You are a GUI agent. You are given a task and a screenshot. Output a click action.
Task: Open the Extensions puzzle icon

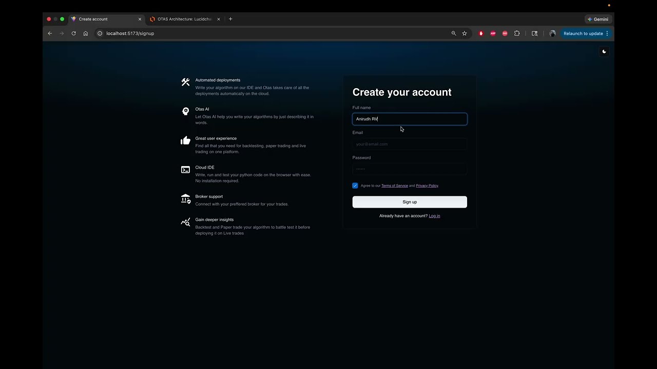point(517,33)
